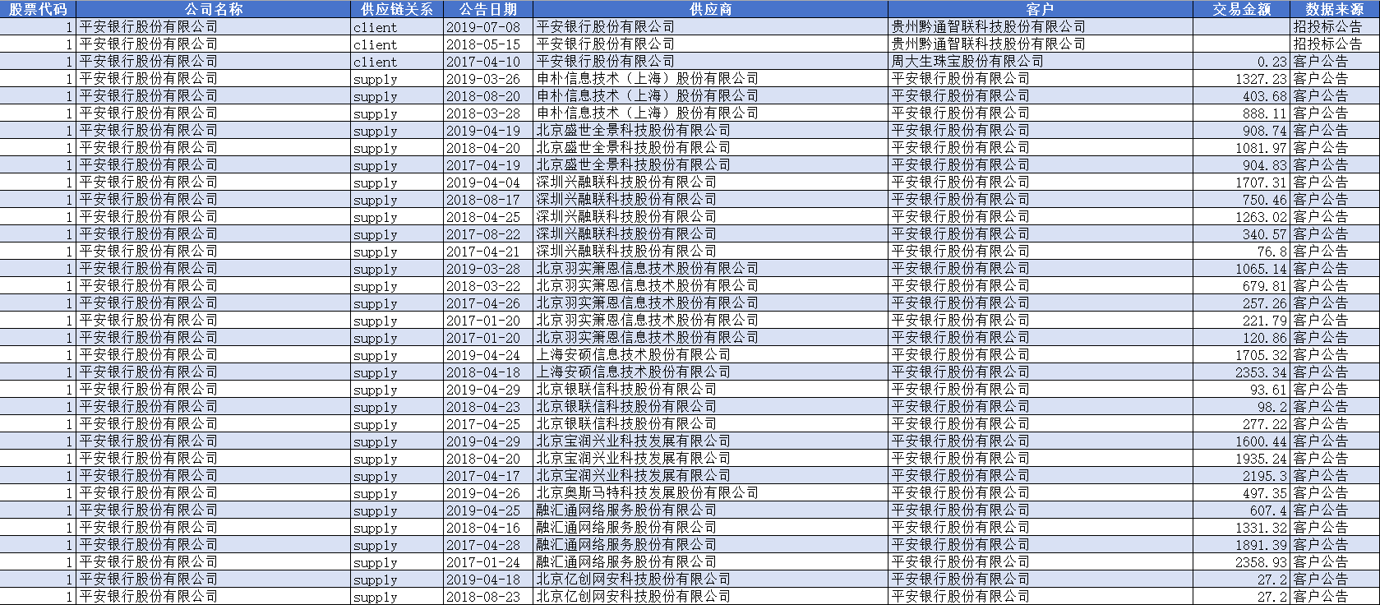Viewport: 1380px width, 605px height.
Task: Select the date cell 2018-08-23
Action: point(483,597)
